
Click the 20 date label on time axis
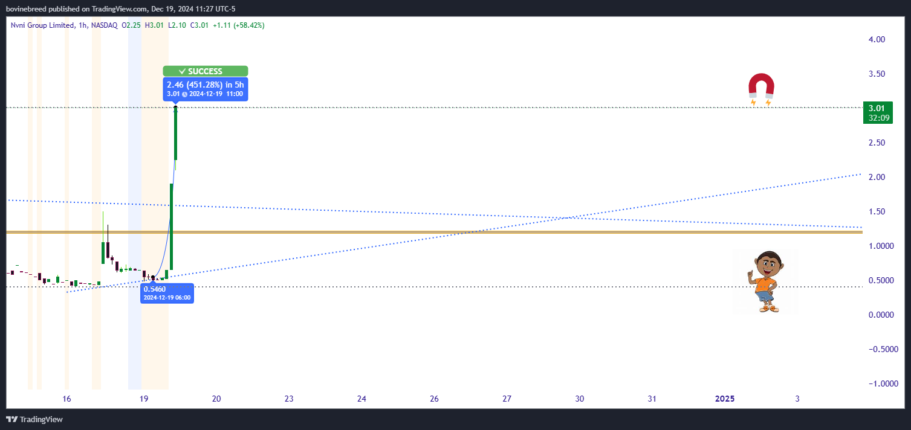click(216, 399)
